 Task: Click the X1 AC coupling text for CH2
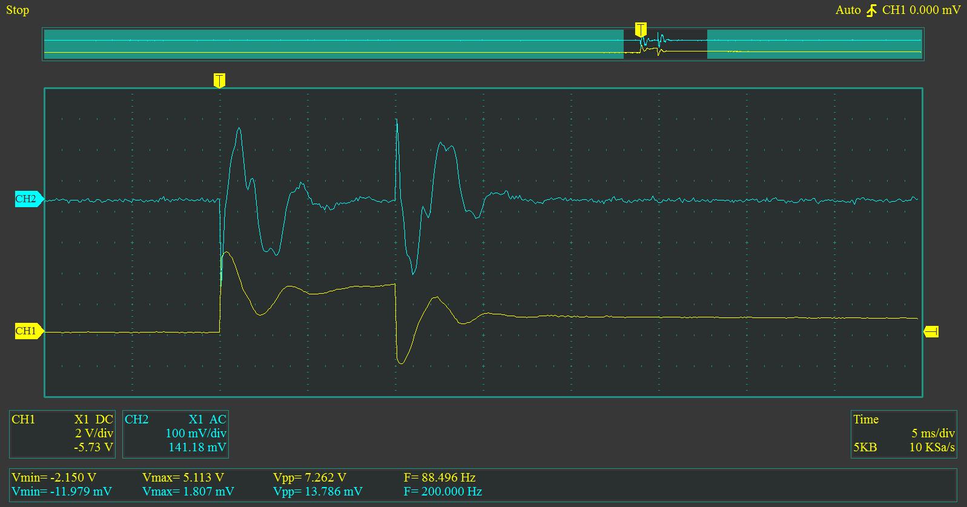point(207,419)
